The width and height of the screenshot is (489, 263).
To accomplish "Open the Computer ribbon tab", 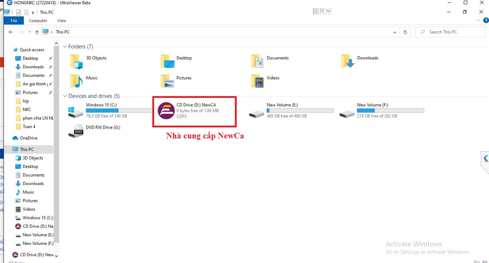I will [38, 21].
